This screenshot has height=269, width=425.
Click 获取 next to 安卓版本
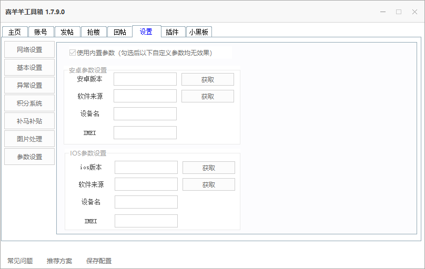click(208, 79)
